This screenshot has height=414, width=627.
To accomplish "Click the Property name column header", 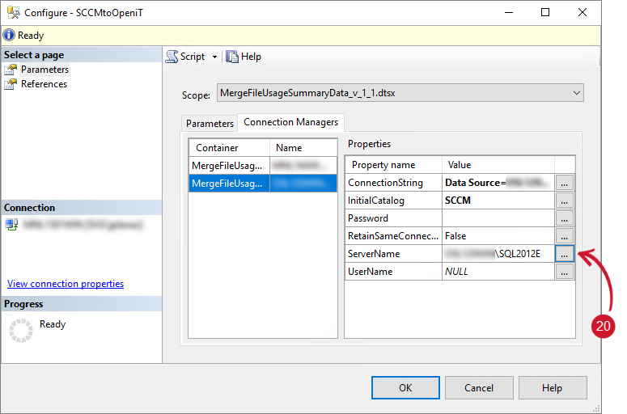I will coord(393,165).
